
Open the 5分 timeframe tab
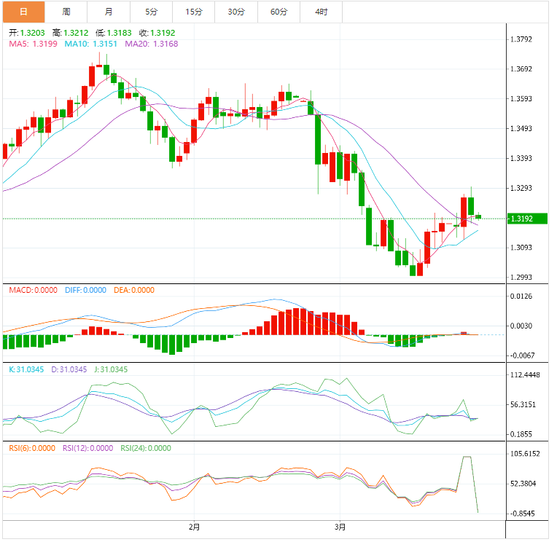click(x=152, y=12)
